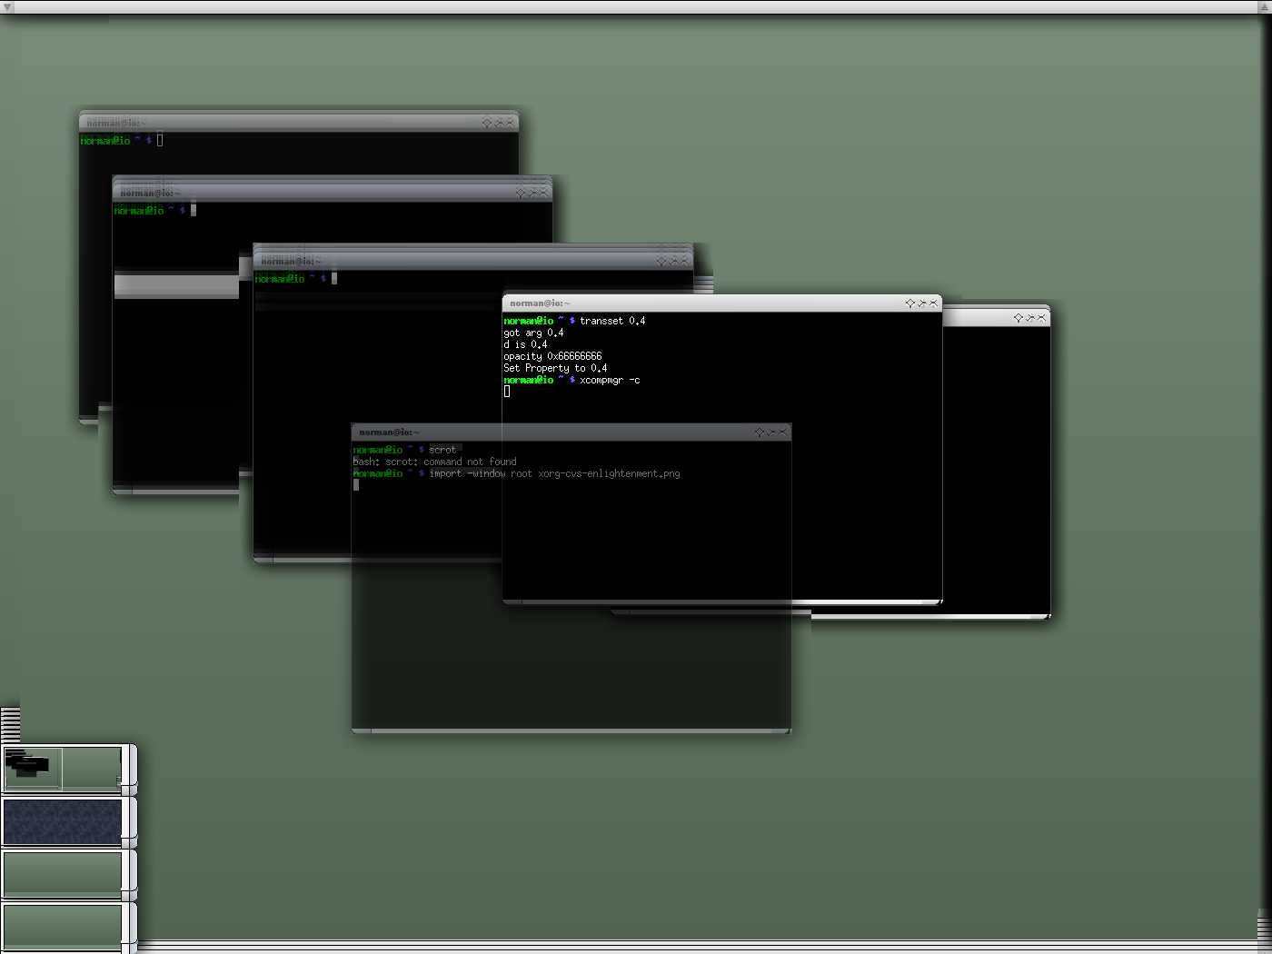Close the rightmost partly hidden window

pos(1041,318)
